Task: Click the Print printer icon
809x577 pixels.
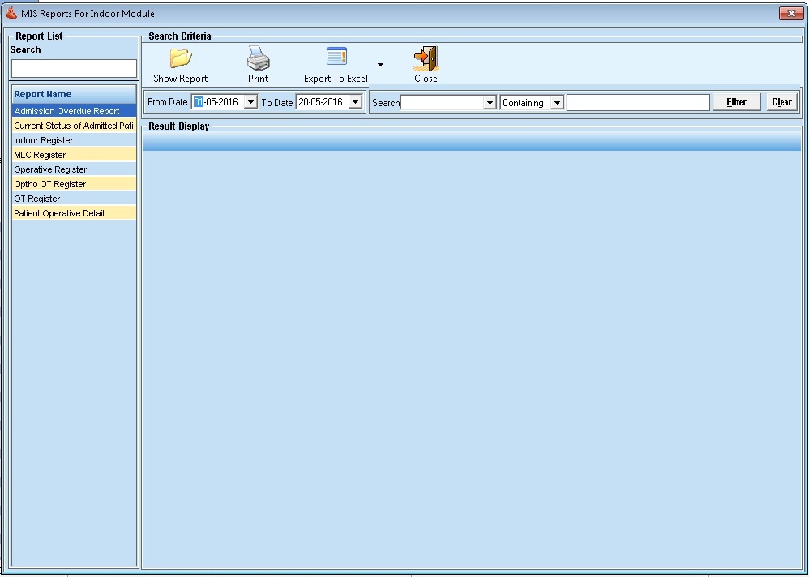Action: [x=258, y=58]
